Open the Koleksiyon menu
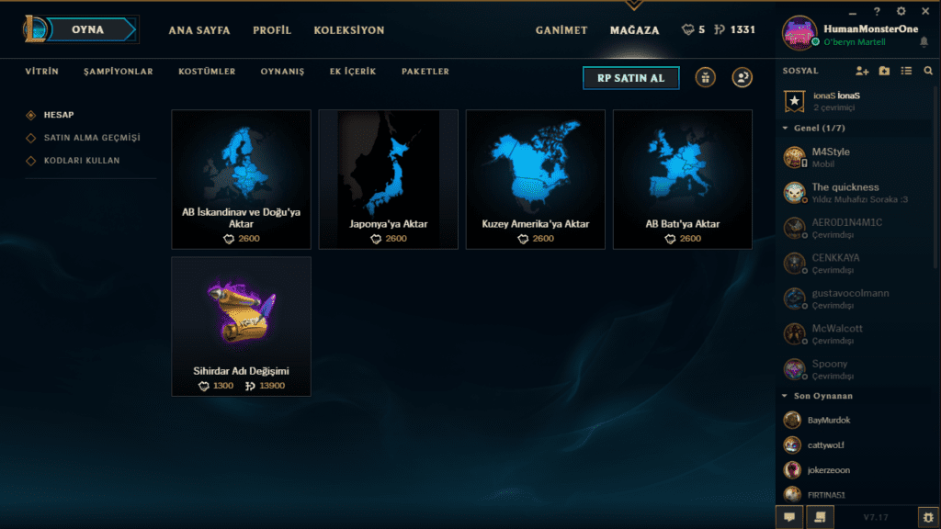The image size is (941, 529). coord(349,30)
